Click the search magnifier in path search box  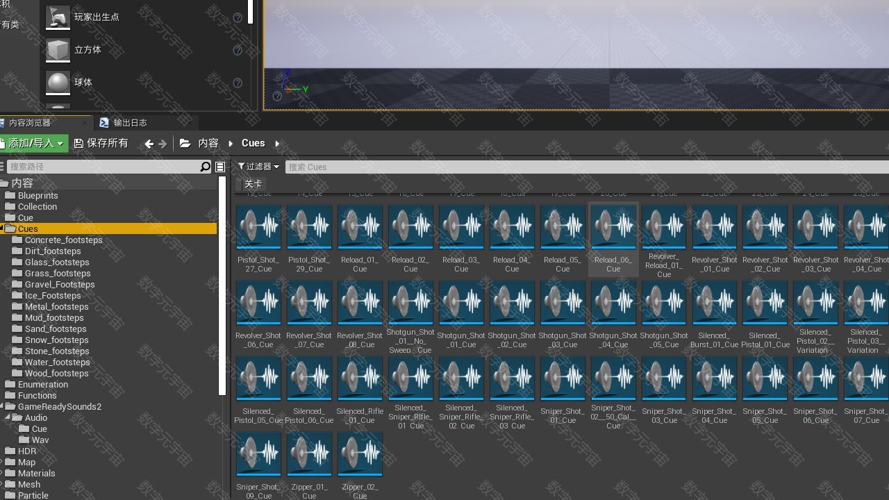pos(205,167)
